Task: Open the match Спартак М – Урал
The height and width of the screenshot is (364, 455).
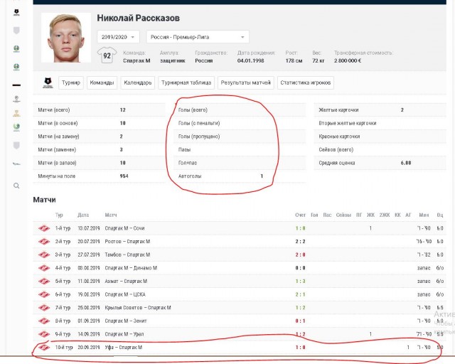Action: (x=124, y=334)
